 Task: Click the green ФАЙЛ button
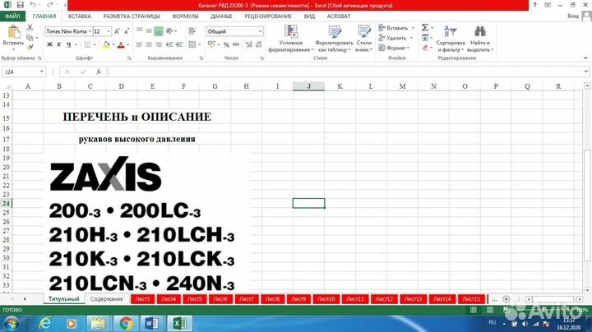click(x=12, y=16)
